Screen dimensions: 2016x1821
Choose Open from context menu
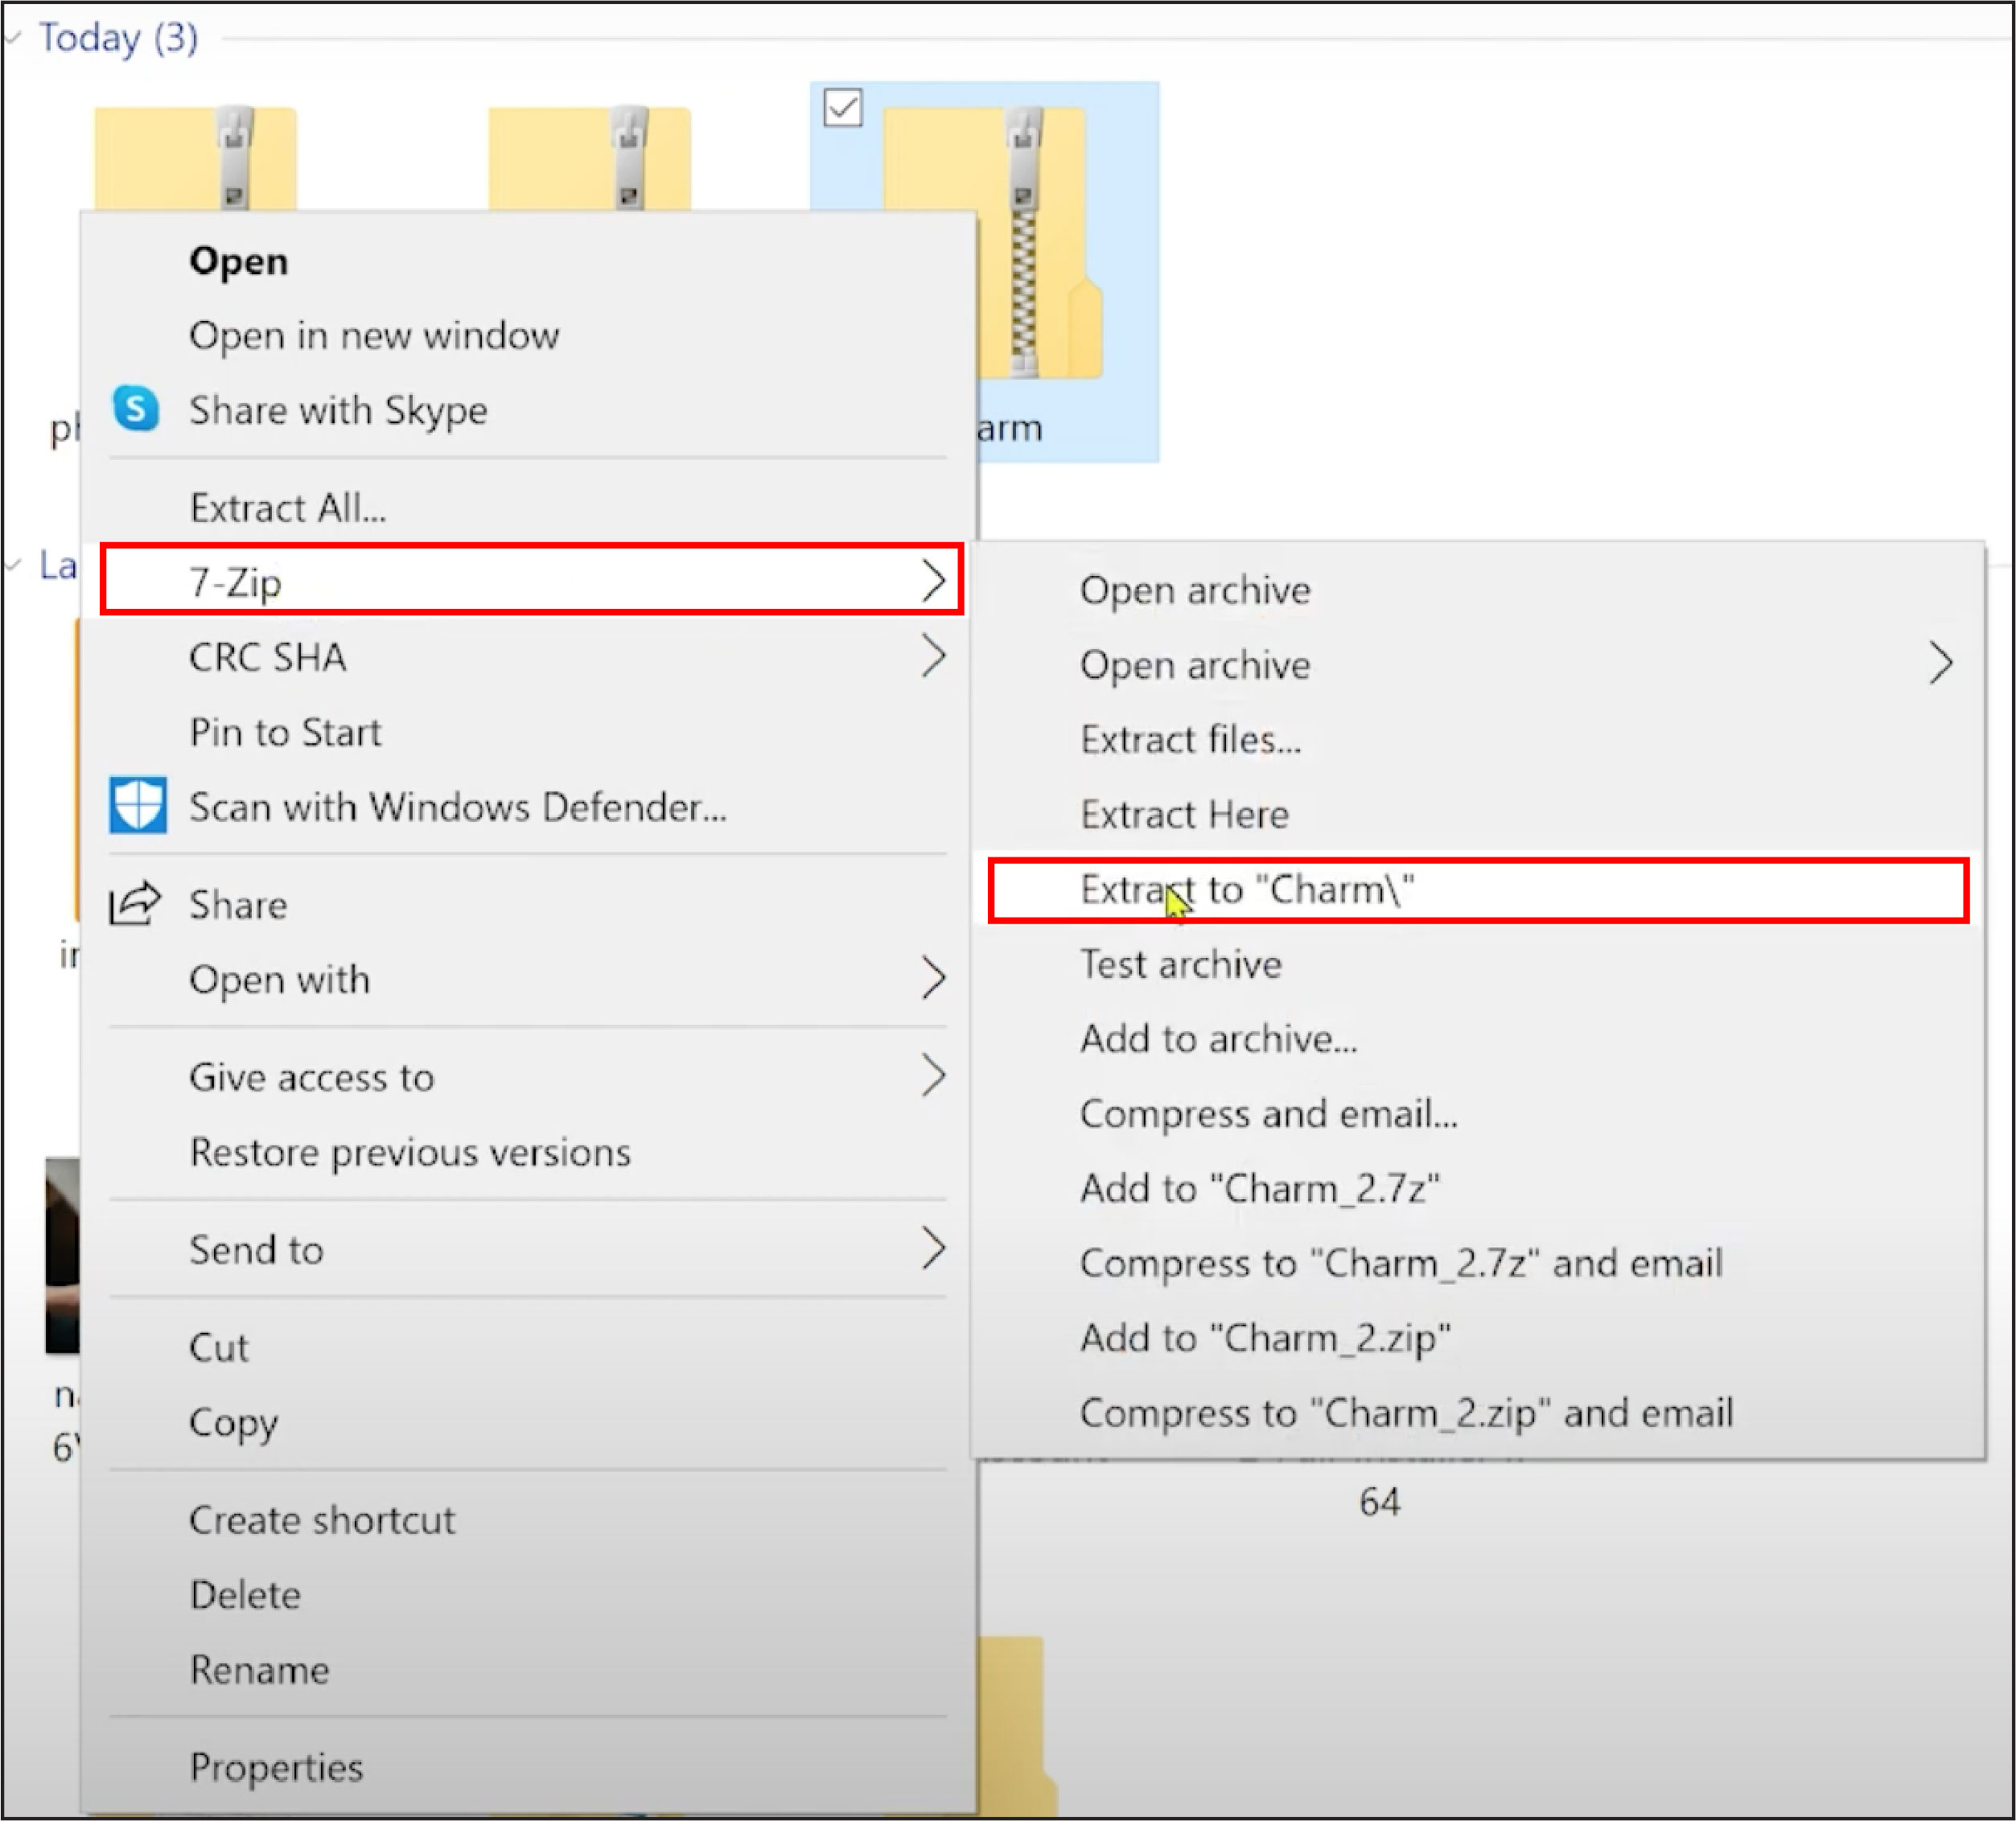tap(528, 261)
